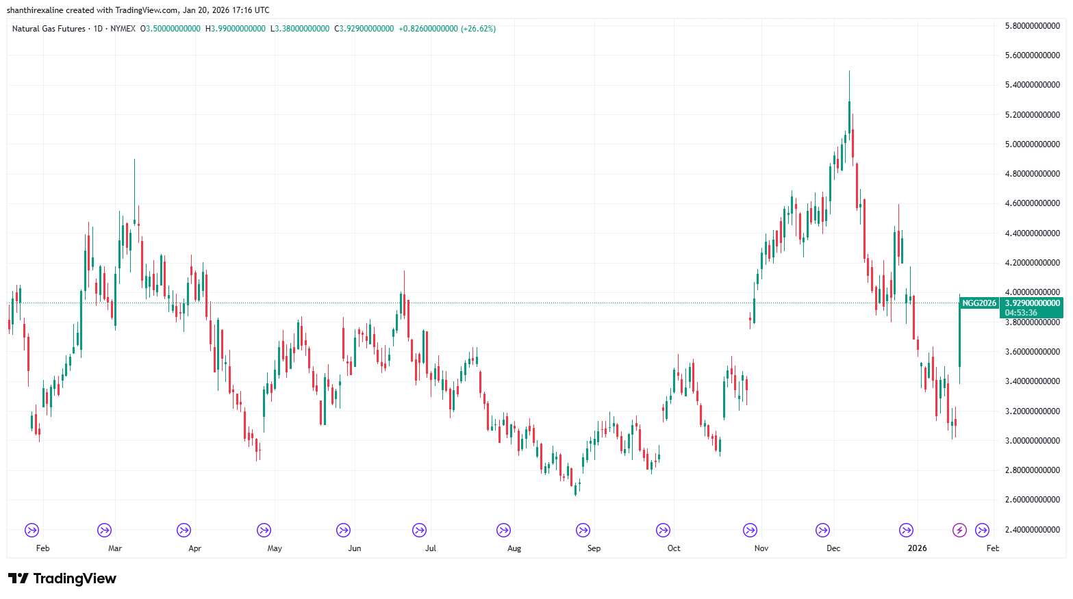Open the rollover marker nearest the Sep label

click(583, 530)
